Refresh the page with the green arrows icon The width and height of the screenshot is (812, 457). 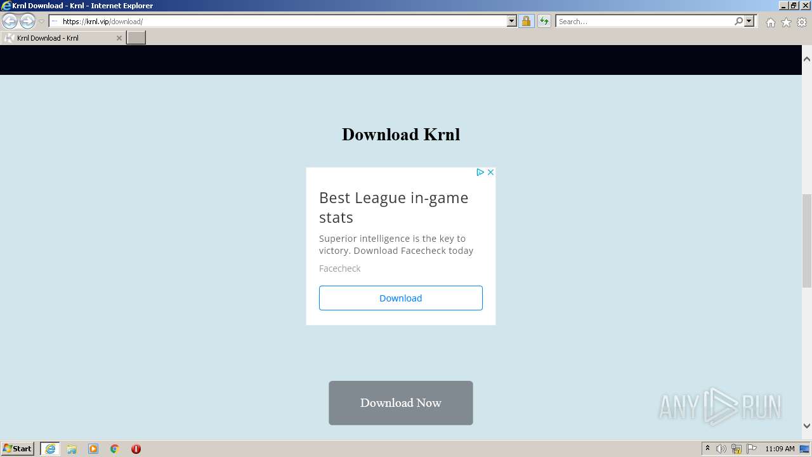click(544, 21)
